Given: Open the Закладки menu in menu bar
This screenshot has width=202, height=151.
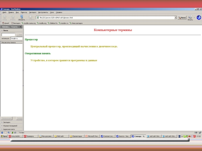Looking at the screenshot, I should point(33,12).
